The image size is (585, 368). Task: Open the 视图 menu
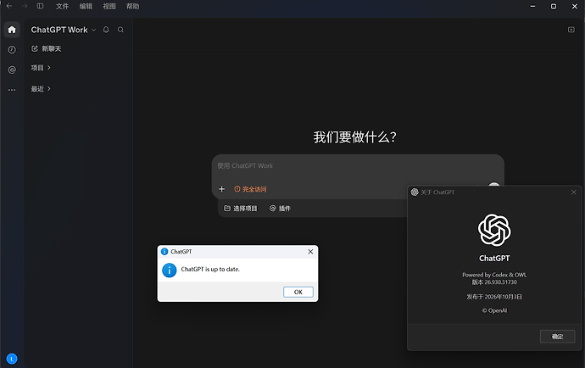tap(109, 6)
